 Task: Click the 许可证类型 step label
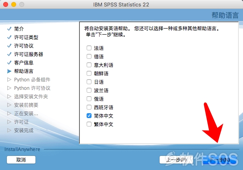(26, 37)
